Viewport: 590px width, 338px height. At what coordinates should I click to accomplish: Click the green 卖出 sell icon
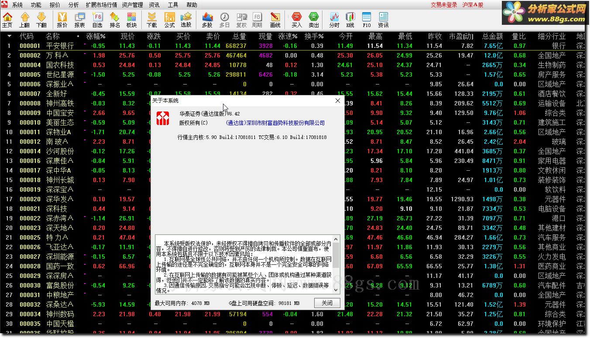314,20
